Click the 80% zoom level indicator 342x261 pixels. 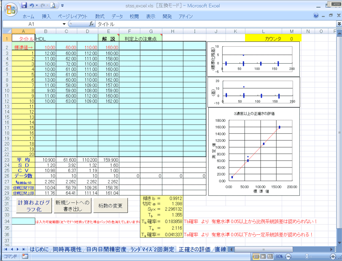click(279, 256)
